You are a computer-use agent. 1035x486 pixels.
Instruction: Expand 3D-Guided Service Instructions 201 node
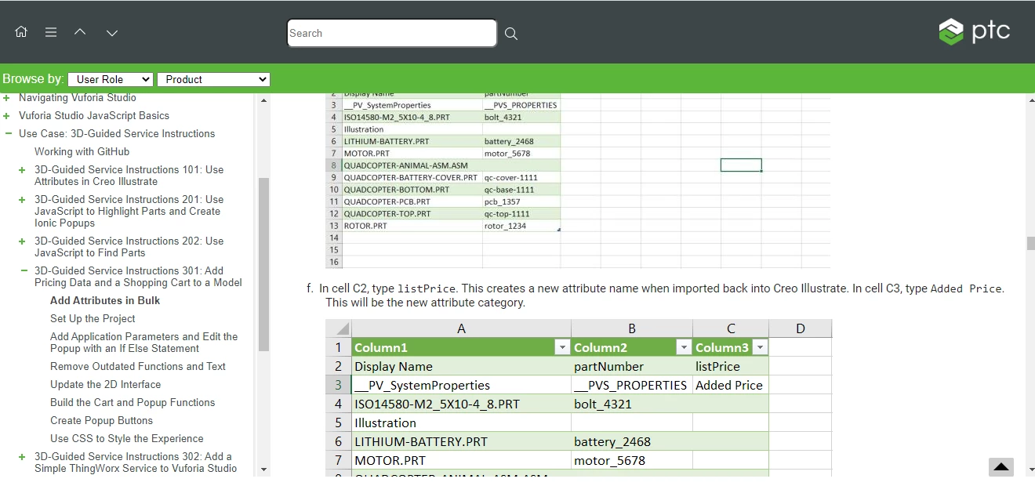click(23, 200)
